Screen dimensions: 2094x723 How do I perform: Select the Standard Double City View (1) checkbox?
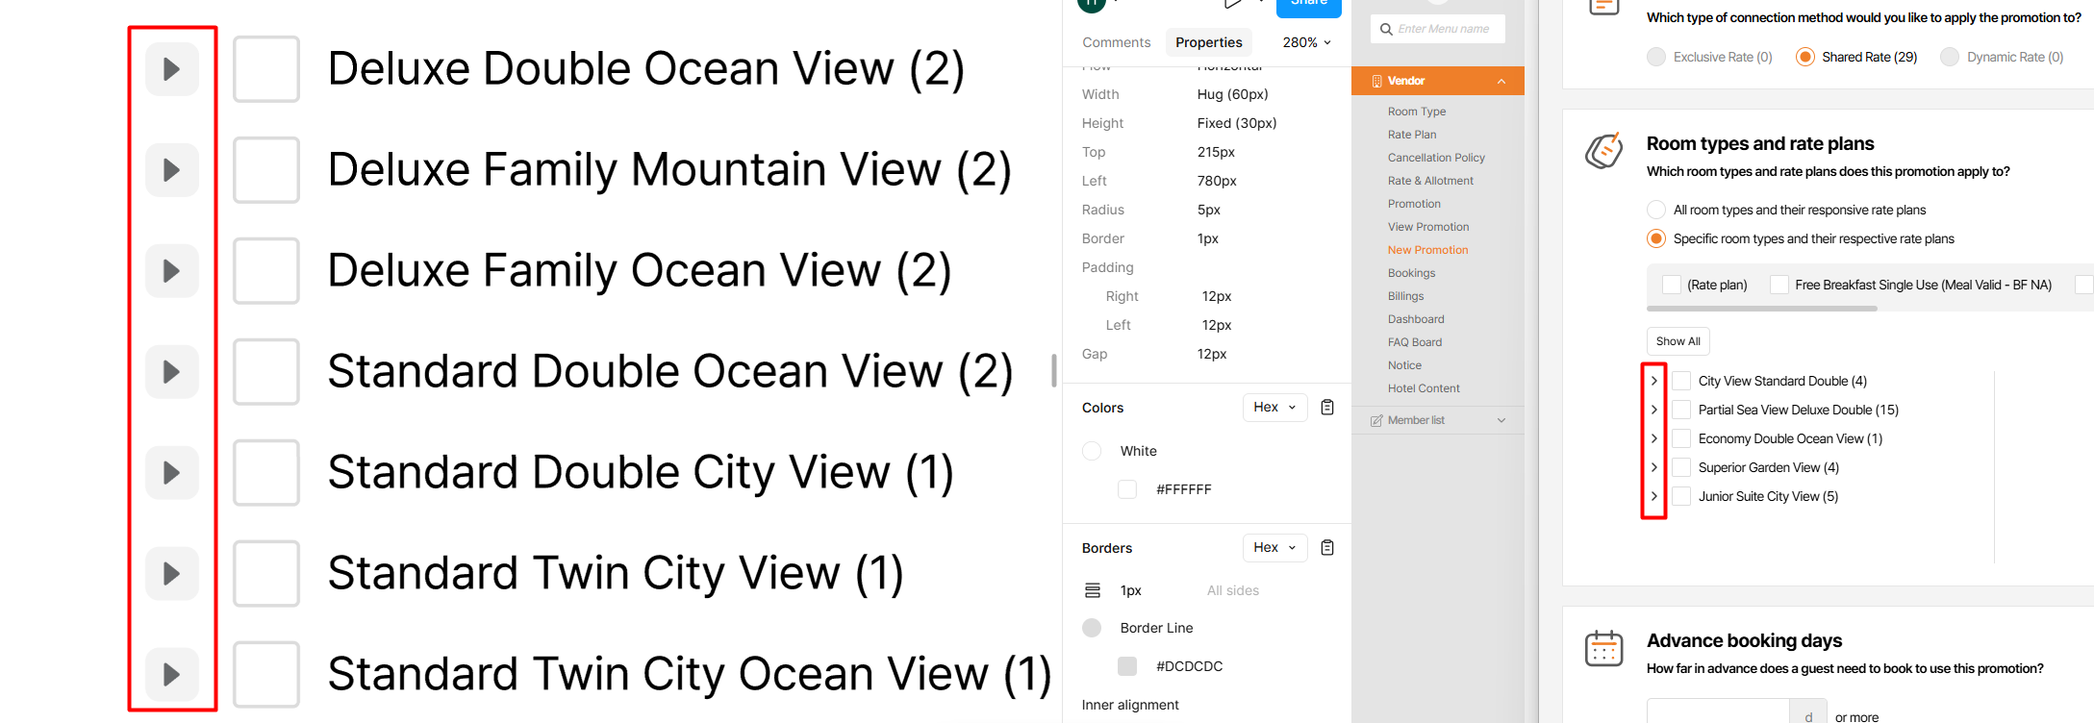point(266,473)
